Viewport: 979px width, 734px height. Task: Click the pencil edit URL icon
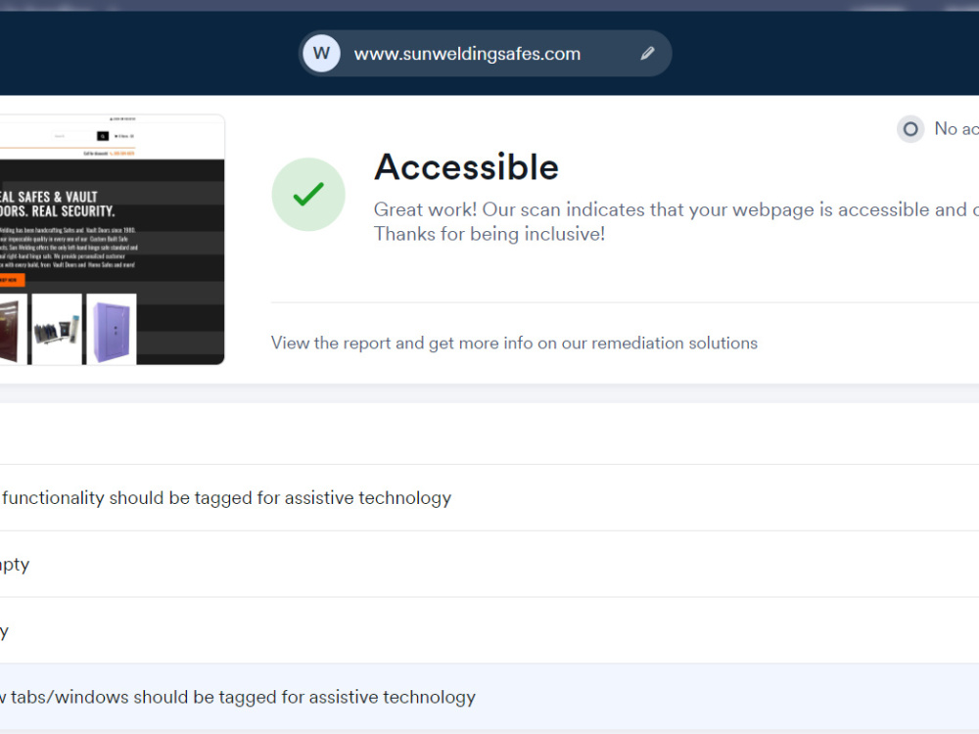(x=647, y=54)
